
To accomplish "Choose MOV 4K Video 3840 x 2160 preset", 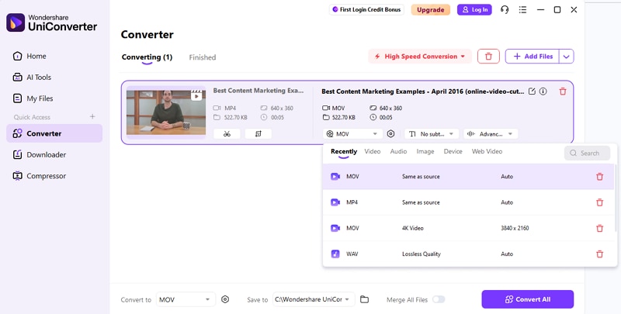I will coord(469,228).
